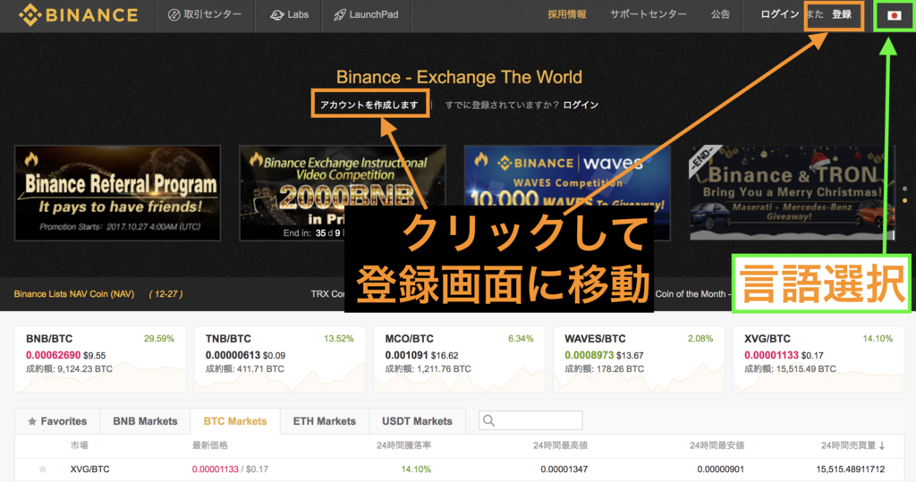Click the market search field

point(530,420)
